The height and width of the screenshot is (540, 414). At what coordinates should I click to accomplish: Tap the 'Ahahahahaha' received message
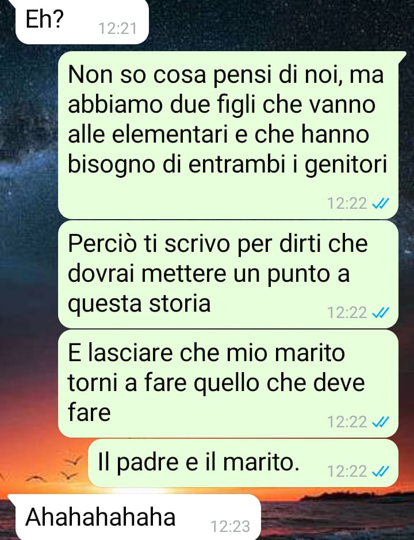[135, 517]
